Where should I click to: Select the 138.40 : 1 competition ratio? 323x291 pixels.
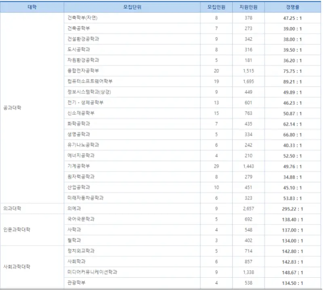tap(292, 219)
